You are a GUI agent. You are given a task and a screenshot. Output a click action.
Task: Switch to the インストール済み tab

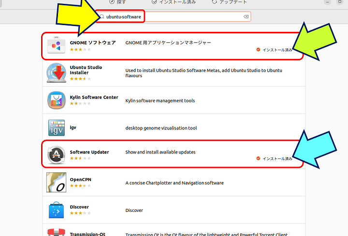(173, 2)
